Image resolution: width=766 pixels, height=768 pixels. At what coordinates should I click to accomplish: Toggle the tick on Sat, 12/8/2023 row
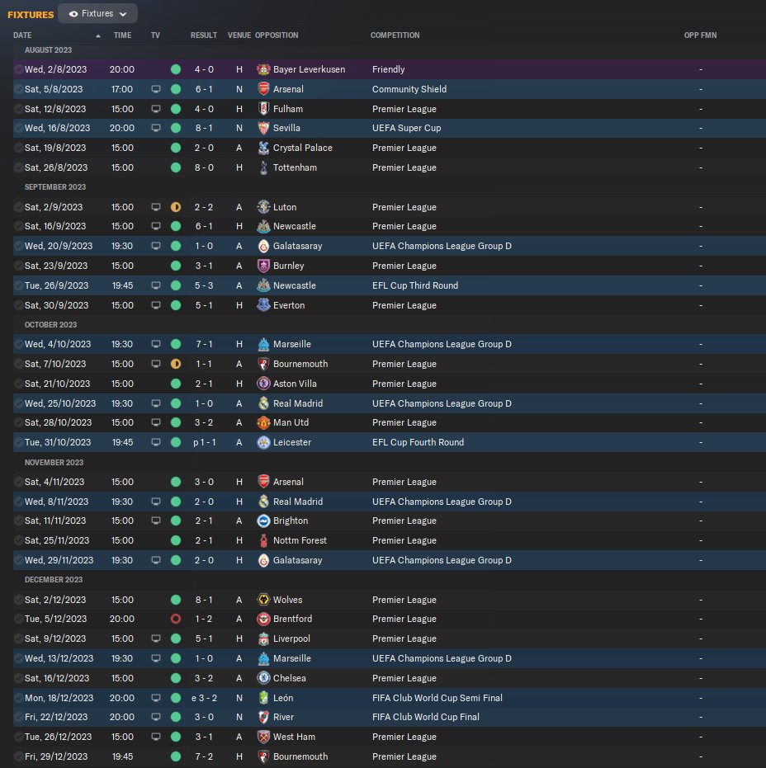19,109
